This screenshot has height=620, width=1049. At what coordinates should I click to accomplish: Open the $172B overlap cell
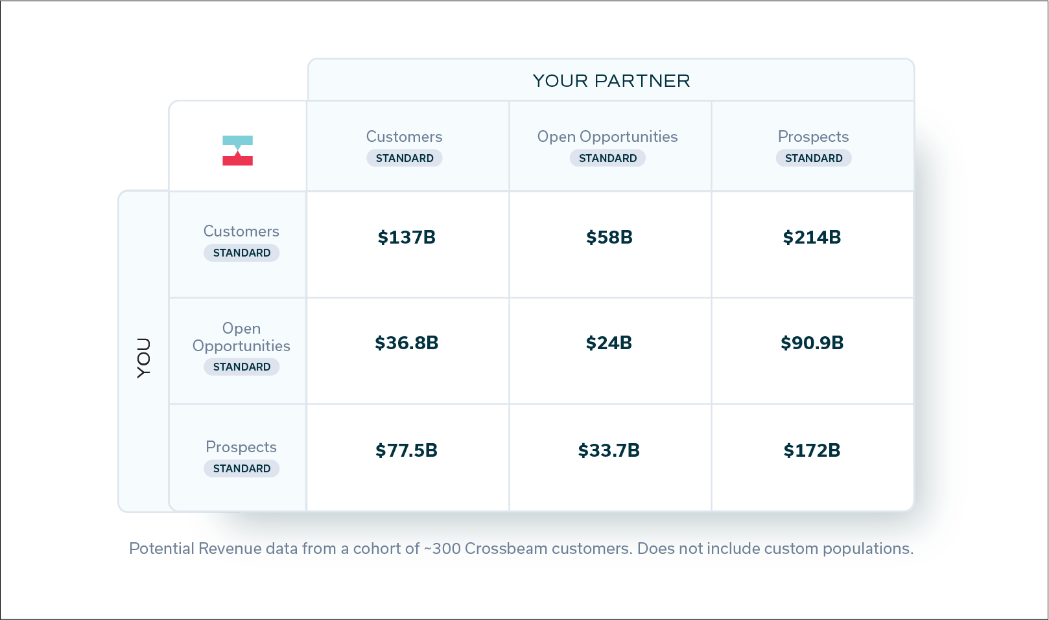(813, 458)
